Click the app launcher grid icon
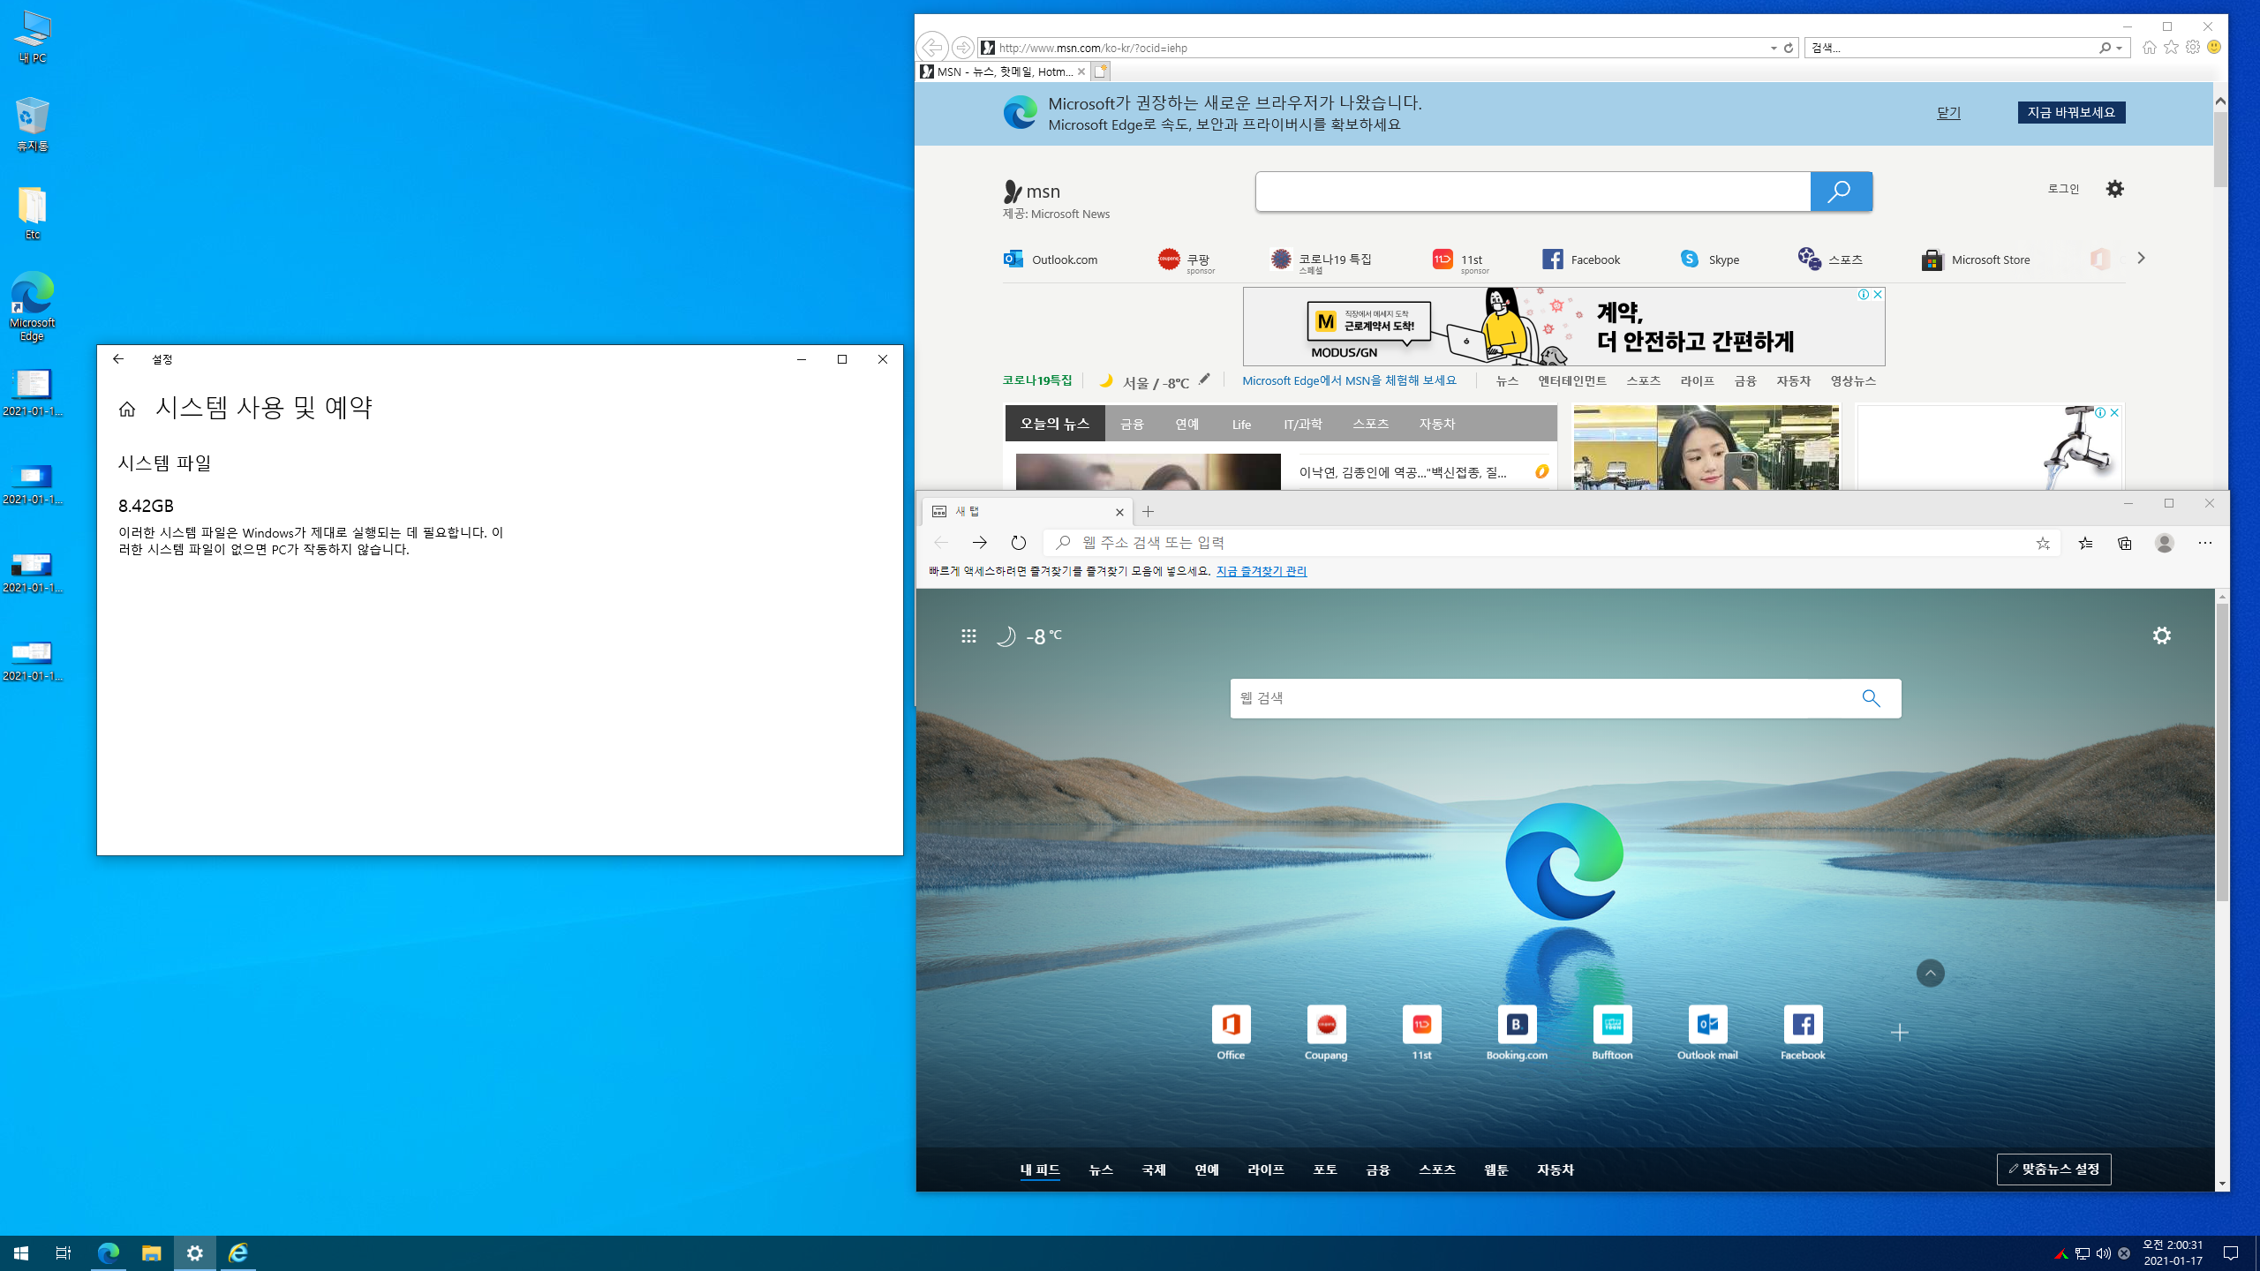The image size is (2260, 1271). coord(968,635)
